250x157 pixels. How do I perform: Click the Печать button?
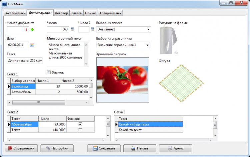[x=140, y=148]
